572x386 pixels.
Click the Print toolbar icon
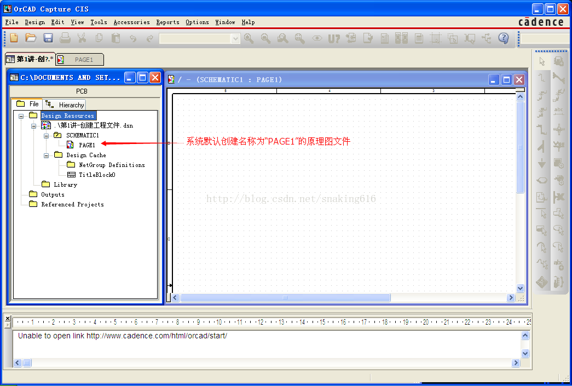click(x=65, y=38)
